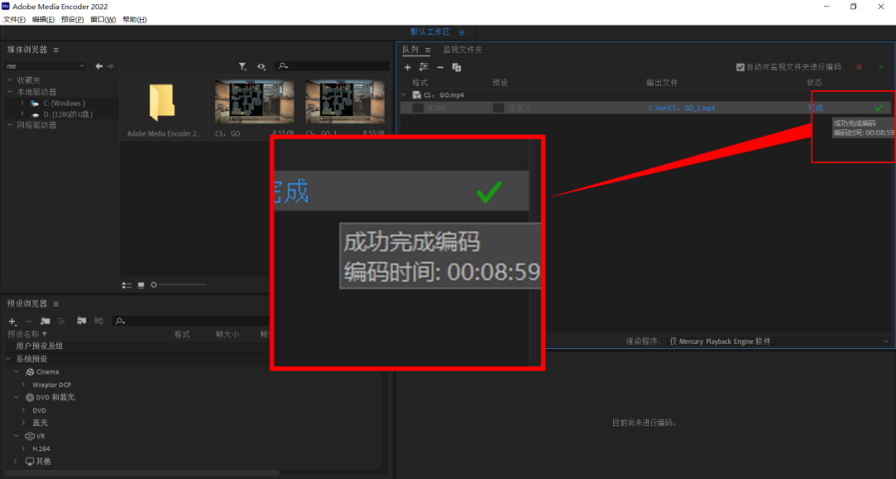
Task: Open the media browser file type filter
Action: point(243,67)
